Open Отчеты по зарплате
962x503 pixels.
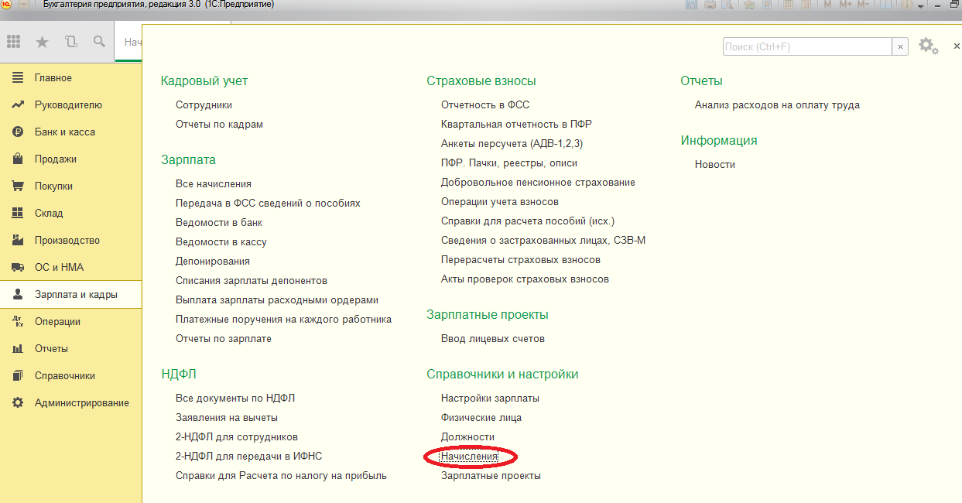224,339
